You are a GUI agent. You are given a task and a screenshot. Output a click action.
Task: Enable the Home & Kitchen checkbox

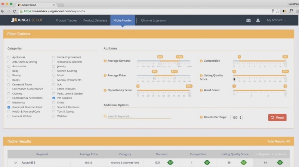tap(9, 116)
